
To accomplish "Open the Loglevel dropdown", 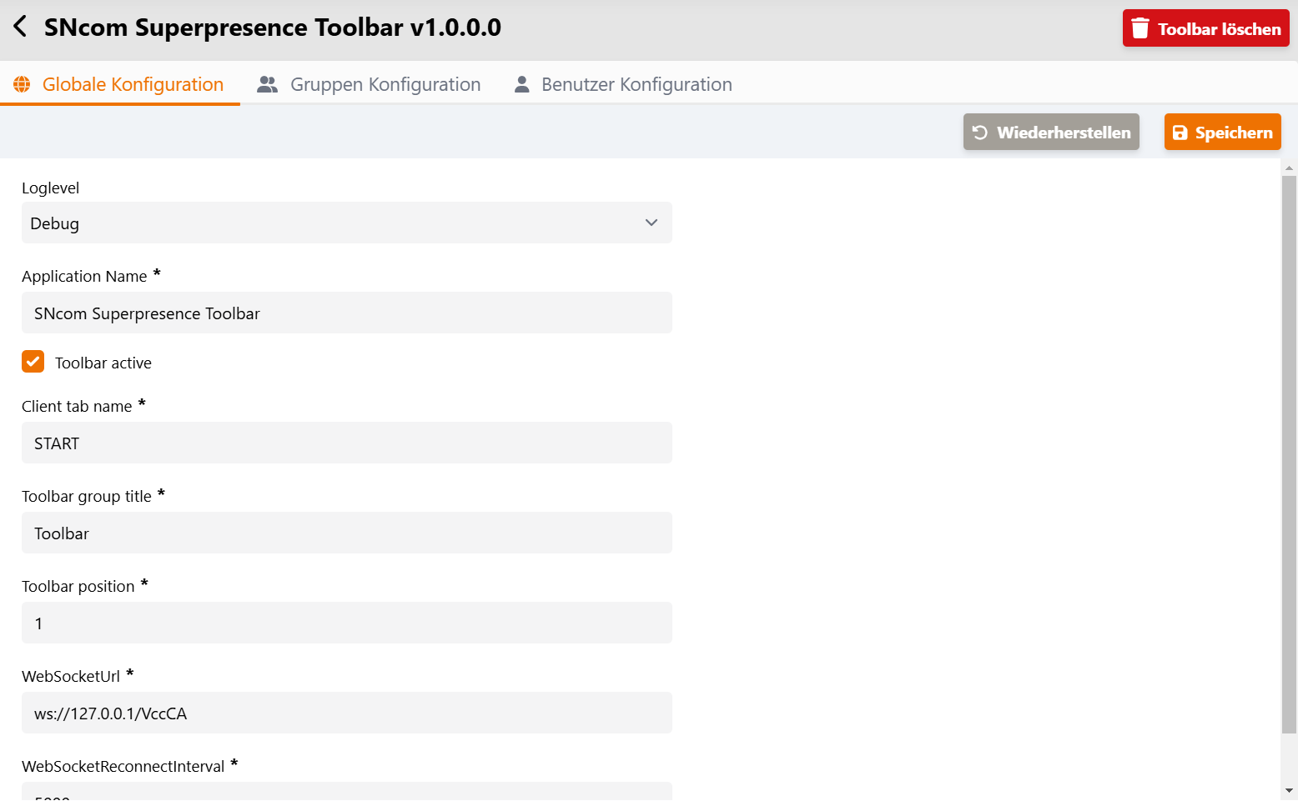I will click(x=346, y=223).
